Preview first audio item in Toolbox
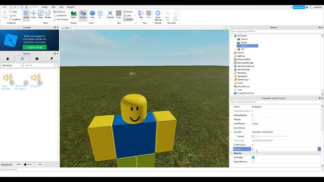The height and width of the screenshot is (182, 324). coord(12,83)
